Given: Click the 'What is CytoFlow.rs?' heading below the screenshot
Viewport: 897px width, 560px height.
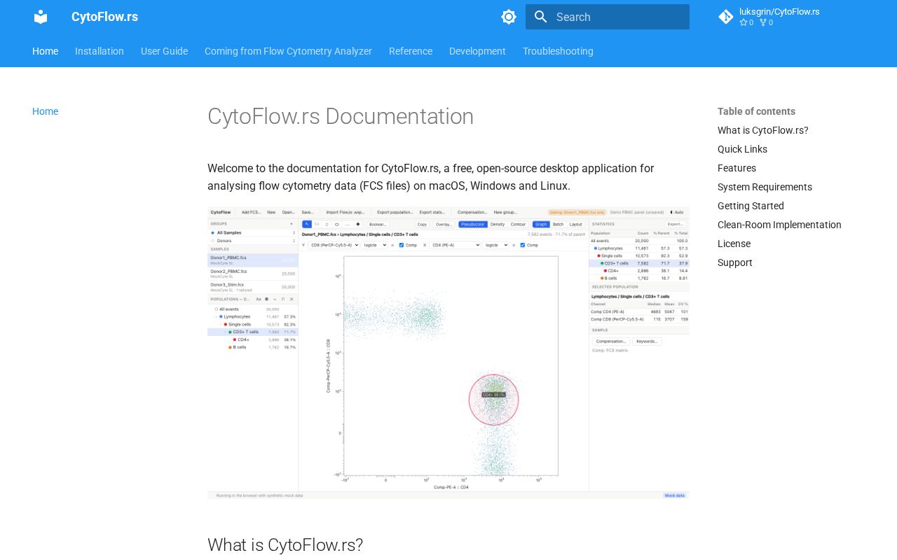Looking at the screenshot, I should pyautogui.click(x=285, y=545).
